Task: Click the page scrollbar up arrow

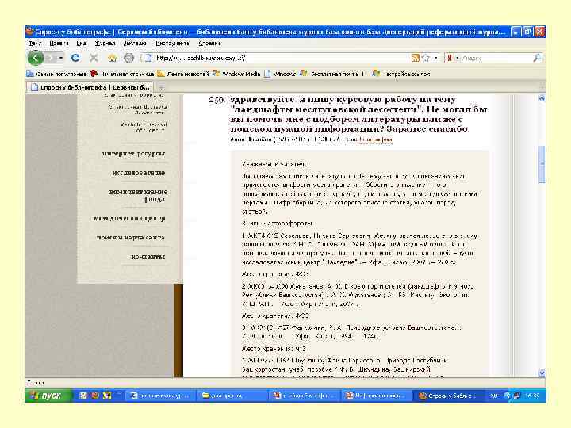Action: (x=542, y=98)
